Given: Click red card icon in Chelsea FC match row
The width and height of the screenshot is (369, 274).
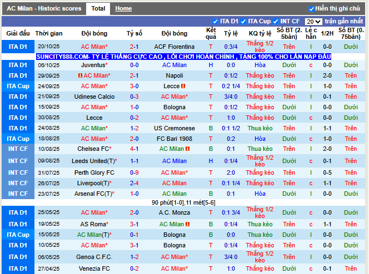Looking at the screenshot, I should [x=188, y=149].
